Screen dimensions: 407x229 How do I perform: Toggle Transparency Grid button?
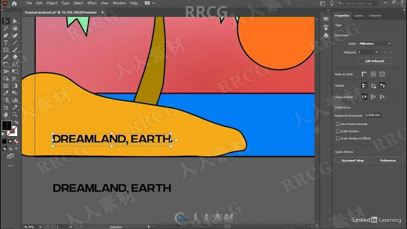tap(382, 74)
